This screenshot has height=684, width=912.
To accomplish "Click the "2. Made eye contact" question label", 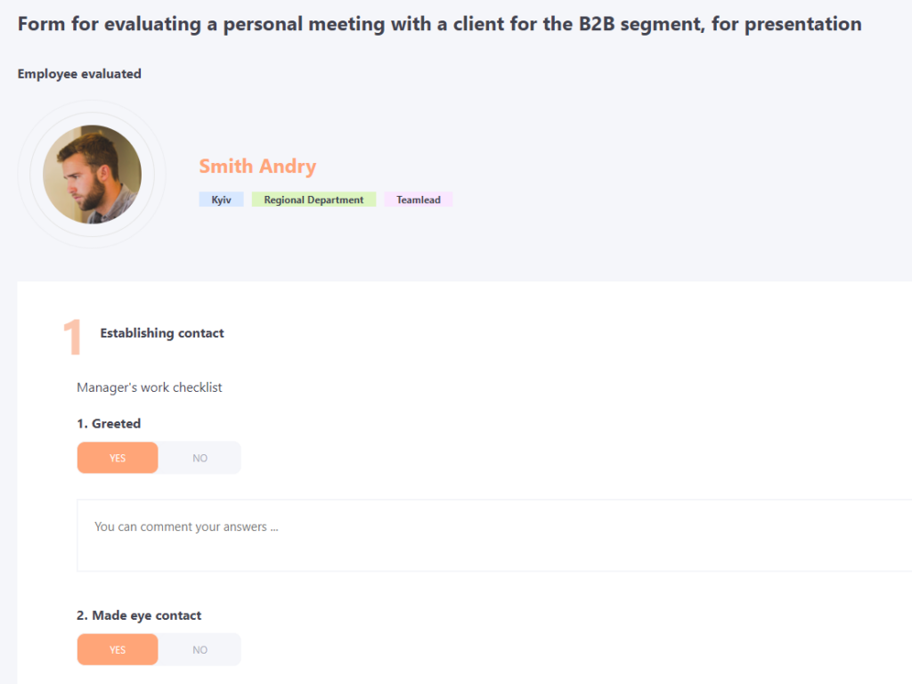I will point(139,615).
